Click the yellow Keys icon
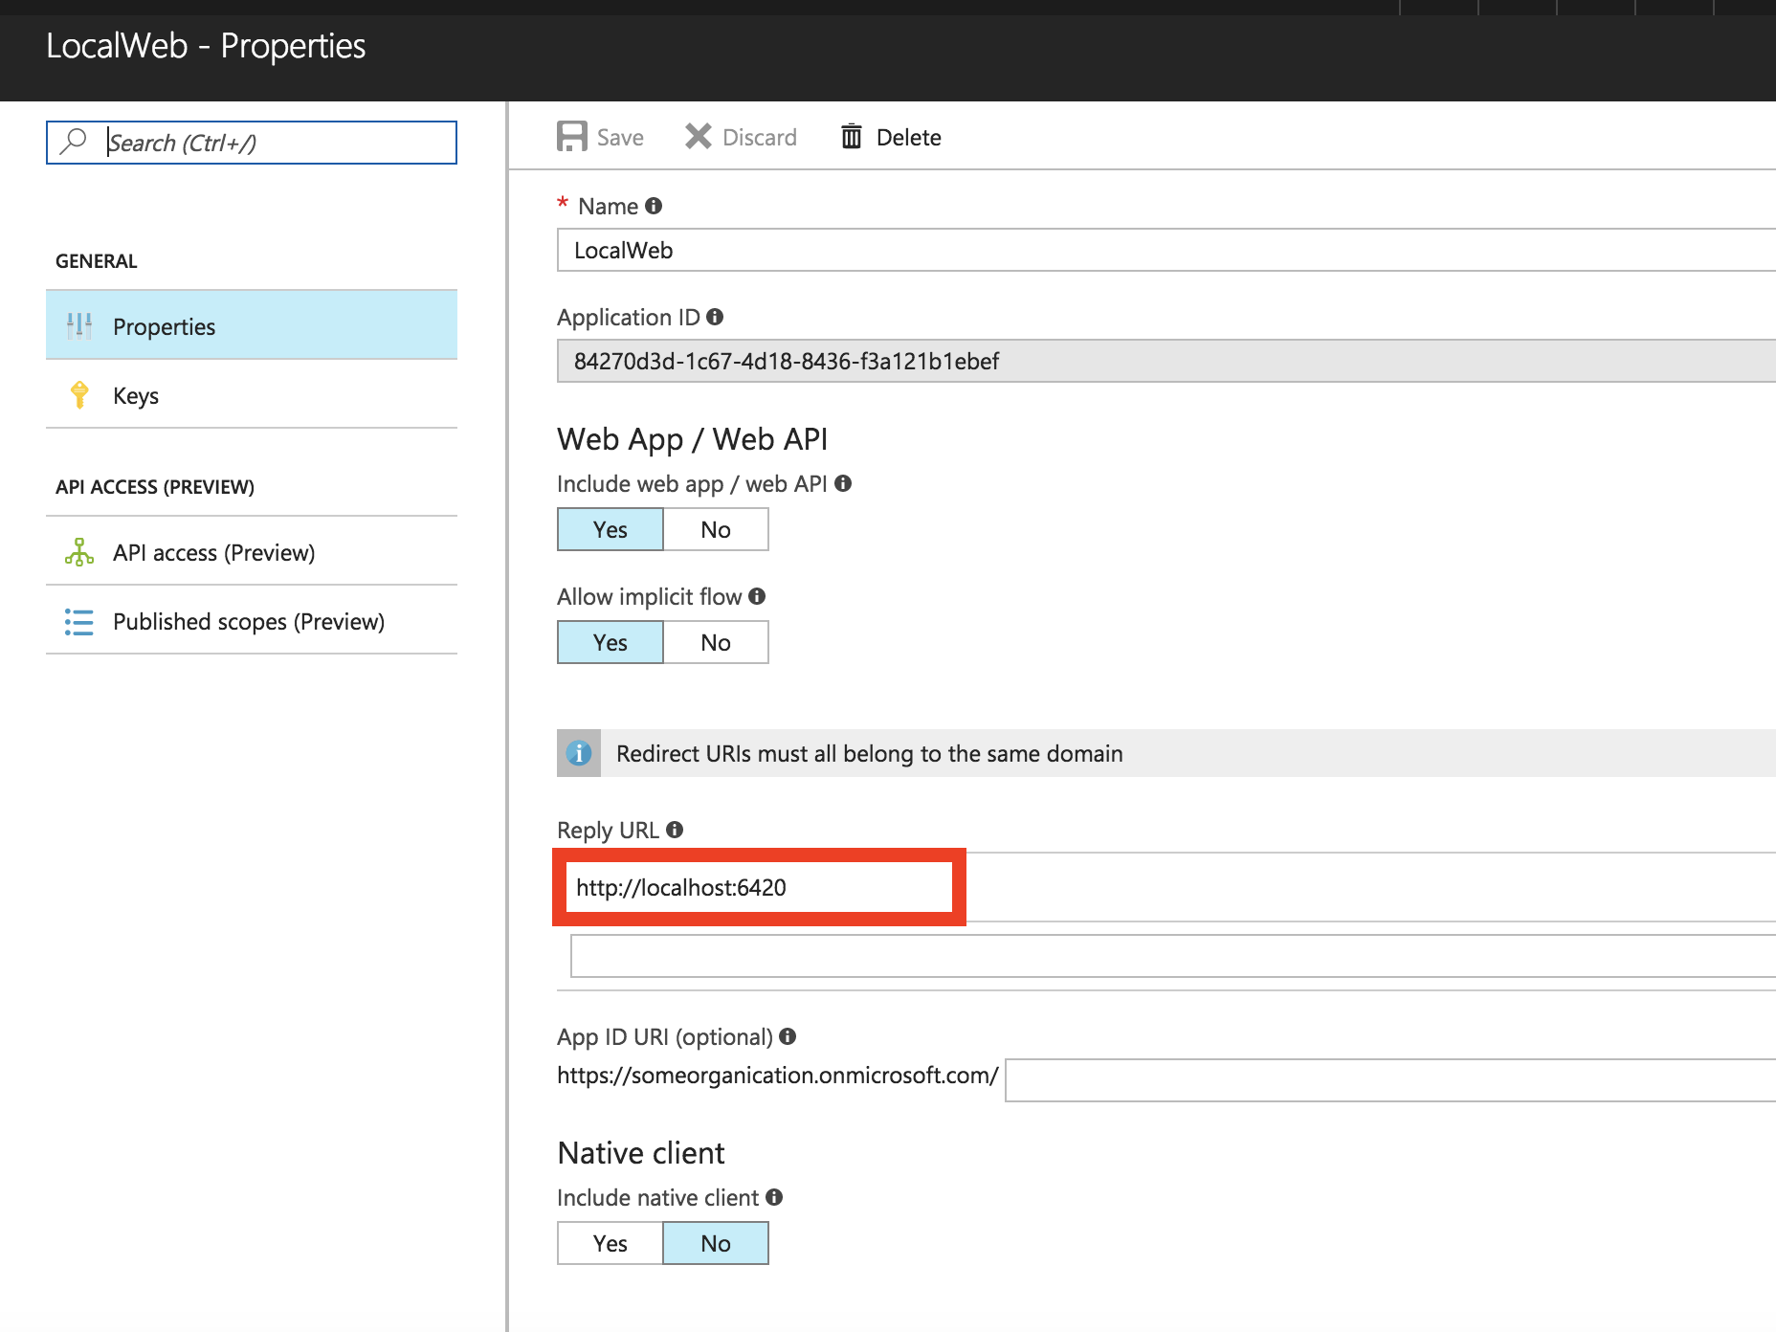The image size is (1776, 1332). pos(79,395)
